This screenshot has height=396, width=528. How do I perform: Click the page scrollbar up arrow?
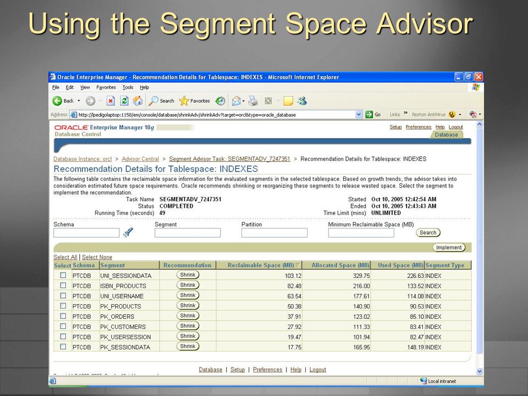pos(480,124)
